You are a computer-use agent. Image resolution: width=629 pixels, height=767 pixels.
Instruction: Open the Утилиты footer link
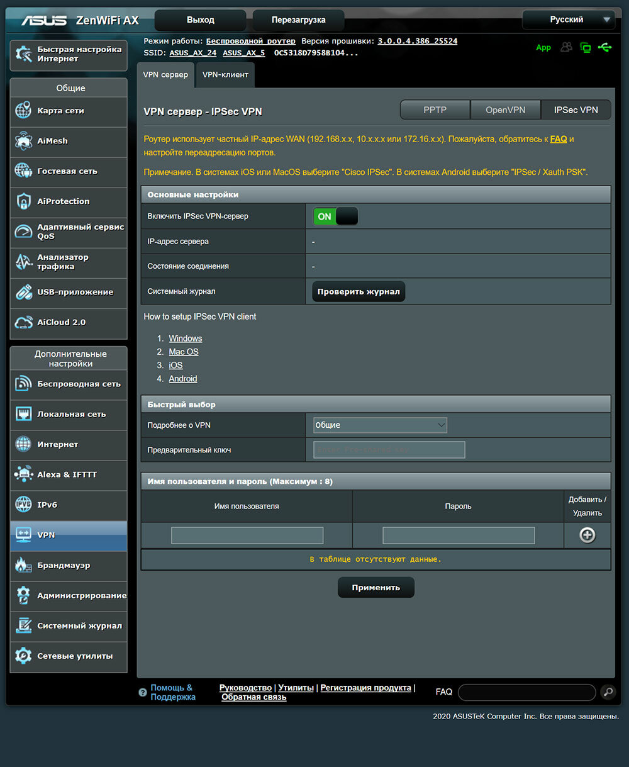click(296, 688)
